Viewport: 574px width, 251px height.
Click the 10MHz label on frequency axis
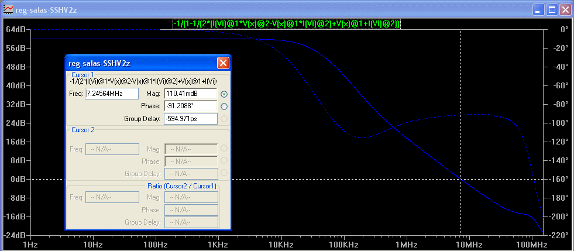[x=469, y=245]
